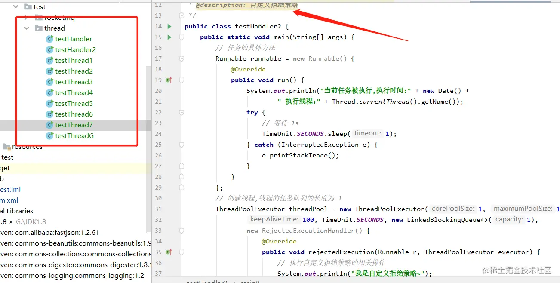The height and width of the screenshot is (283, 560).
Task: Select the commons-beanutils library entry
Action: (x=76, y=243)
